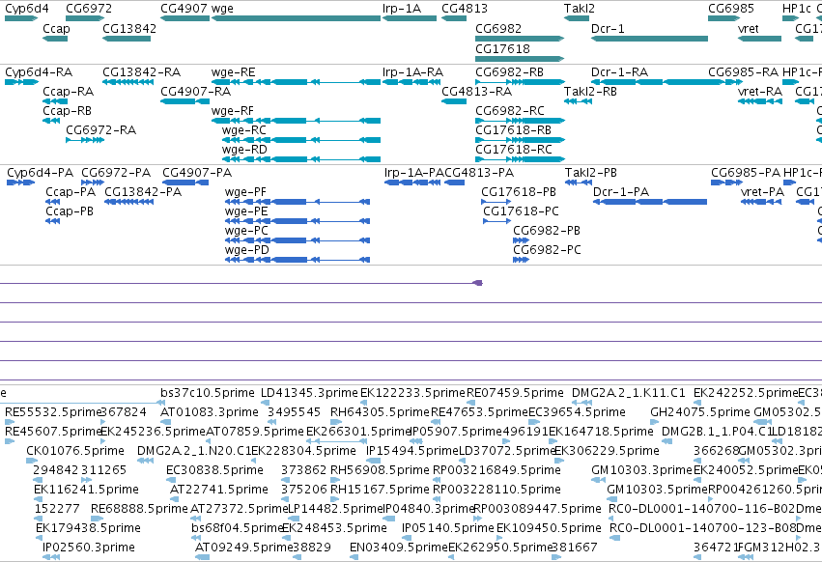
Task: Click the Ccap-PA protein
Action: click(52, 202)
